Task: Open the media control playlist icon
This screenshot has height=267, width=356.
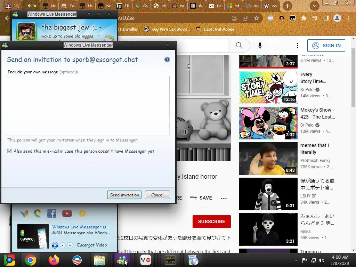Action: (x=315, y=18)
